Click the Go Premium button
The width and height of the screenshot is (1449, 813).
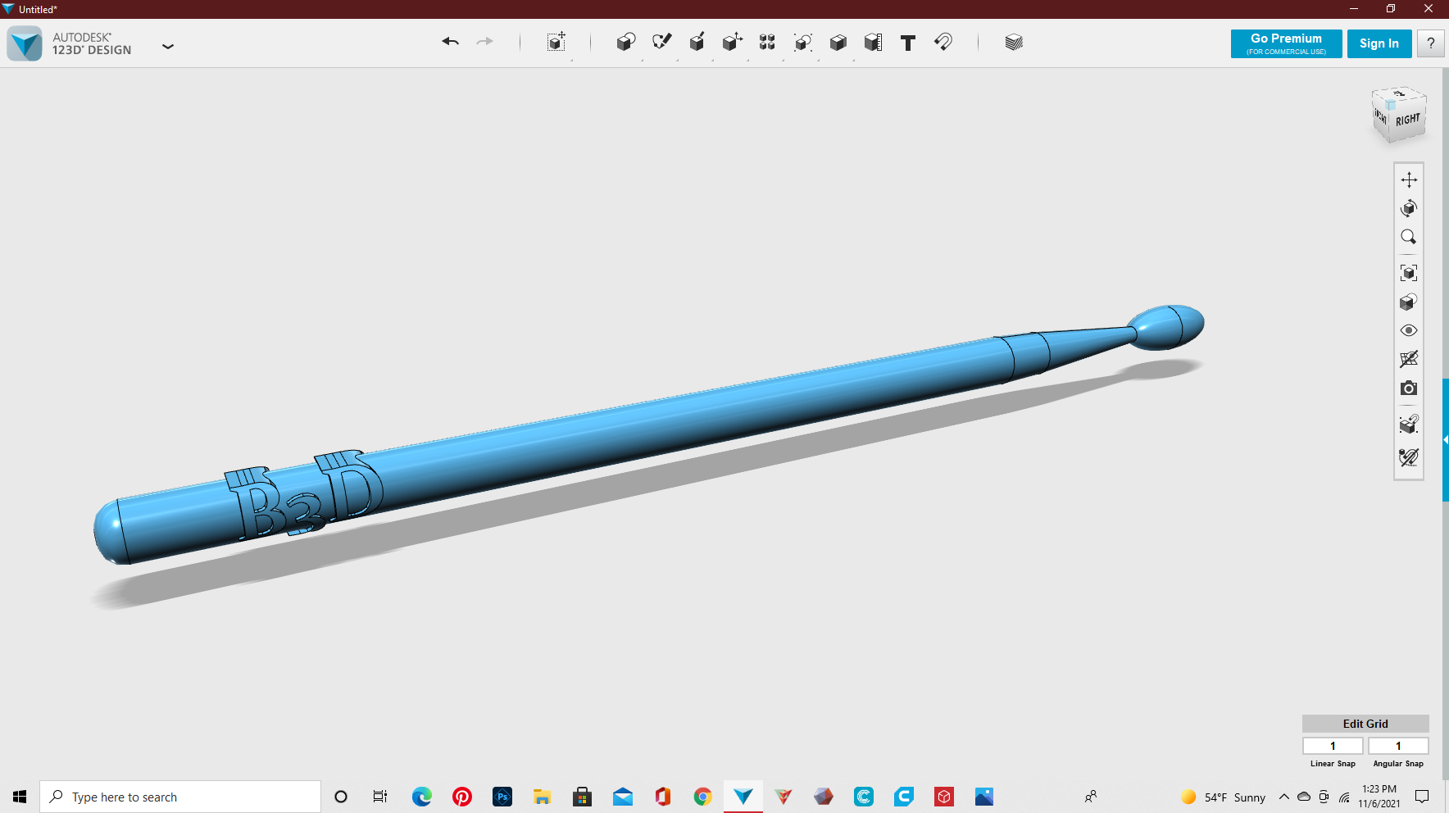tap(1287, 43)
